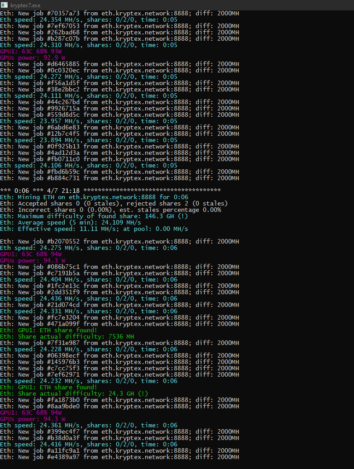
Task: Click the 'Accepted shares 0' statistics line
Action: click(x=114, y=203)
